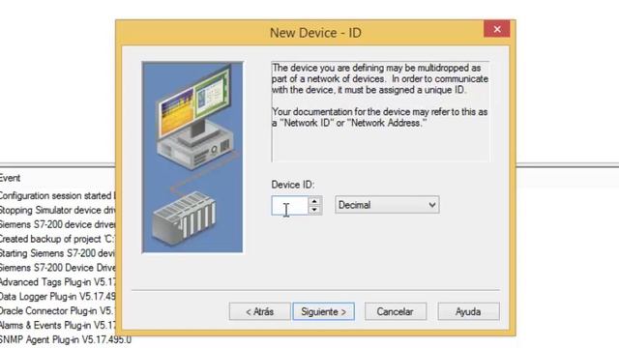Screen dimensions: 619x348
Task: Cancel the New Device wizard
Action: (396, 311)
